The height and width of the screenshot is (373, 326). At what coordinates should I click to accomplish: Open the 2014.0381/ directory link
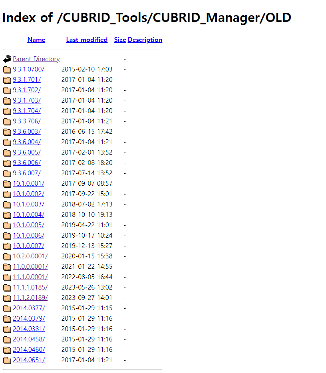tap(29, 329)
